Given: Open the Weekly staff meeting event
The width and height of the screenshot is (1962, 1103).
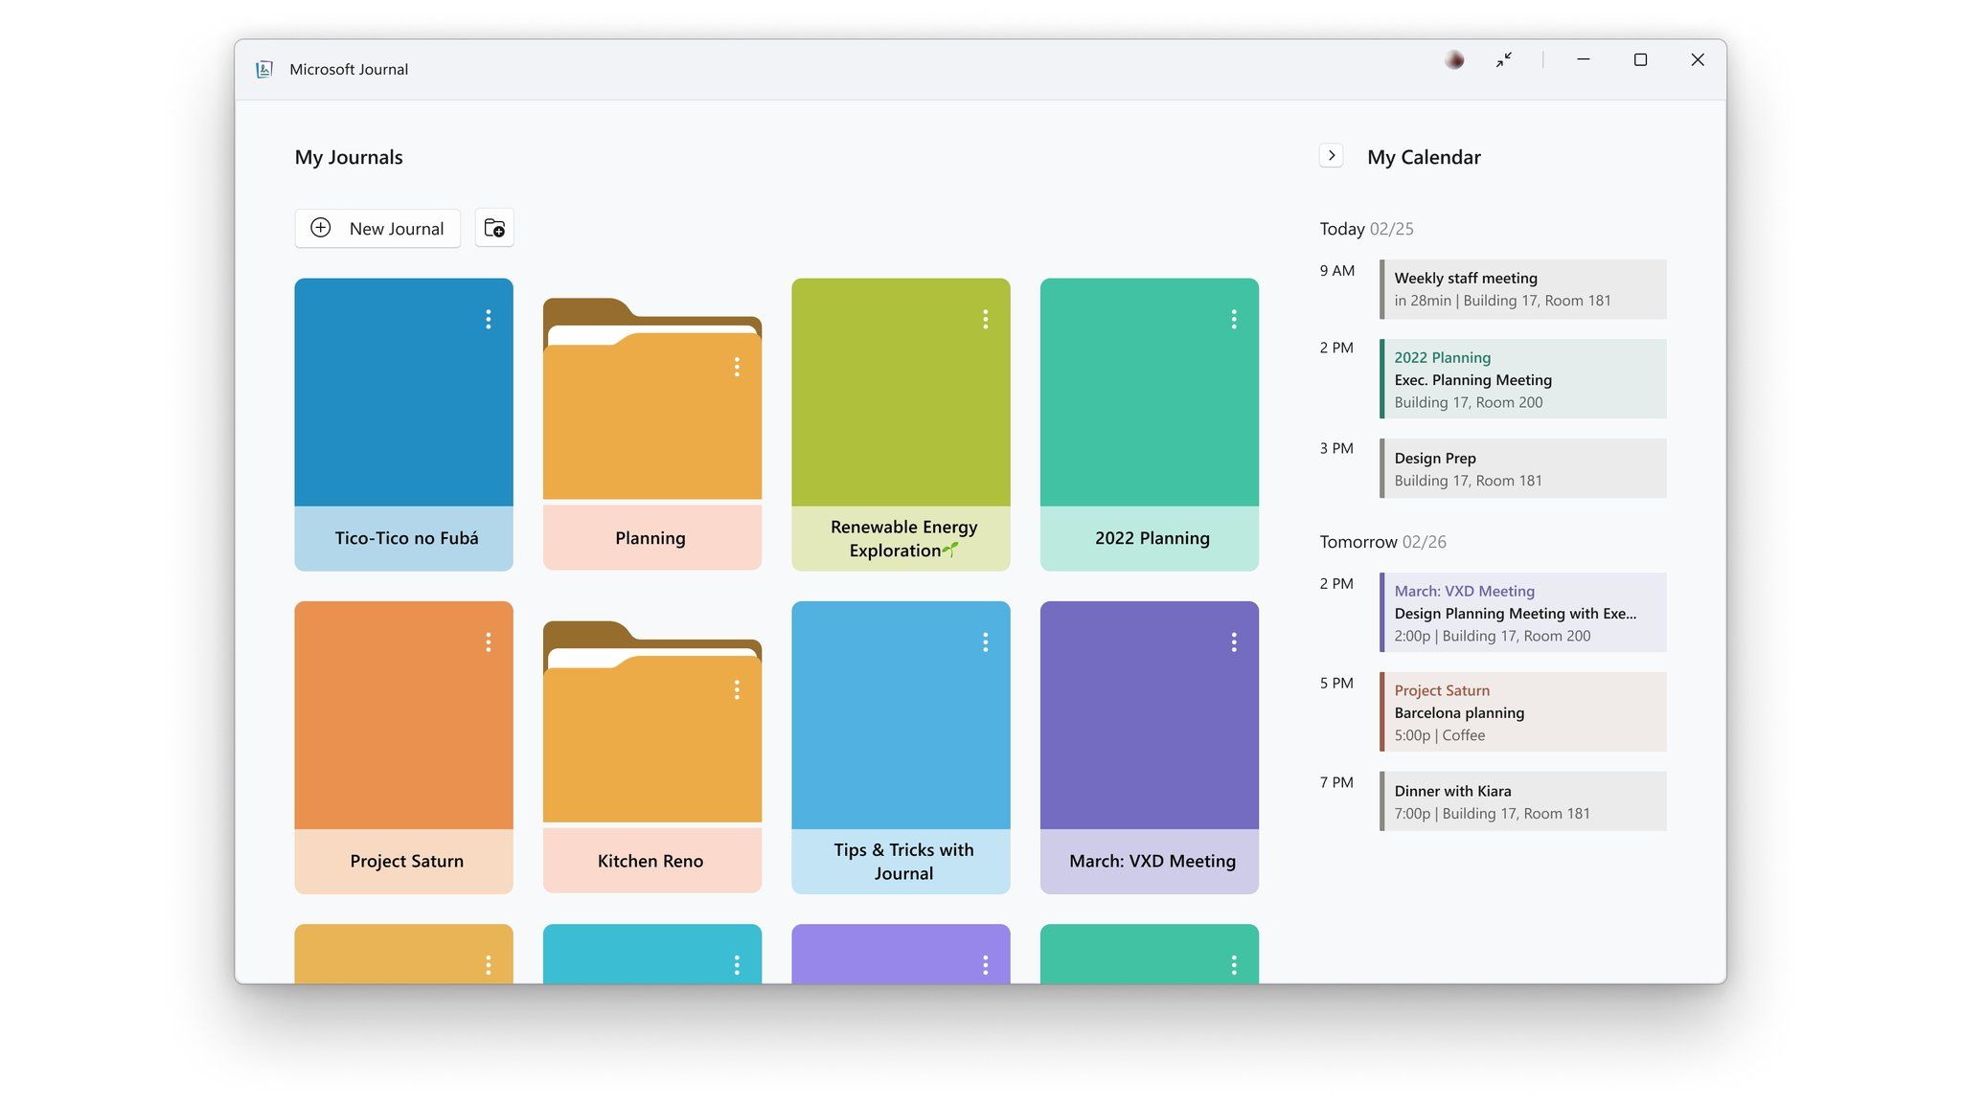Looking at the screenshot, I should [1523, 289].
